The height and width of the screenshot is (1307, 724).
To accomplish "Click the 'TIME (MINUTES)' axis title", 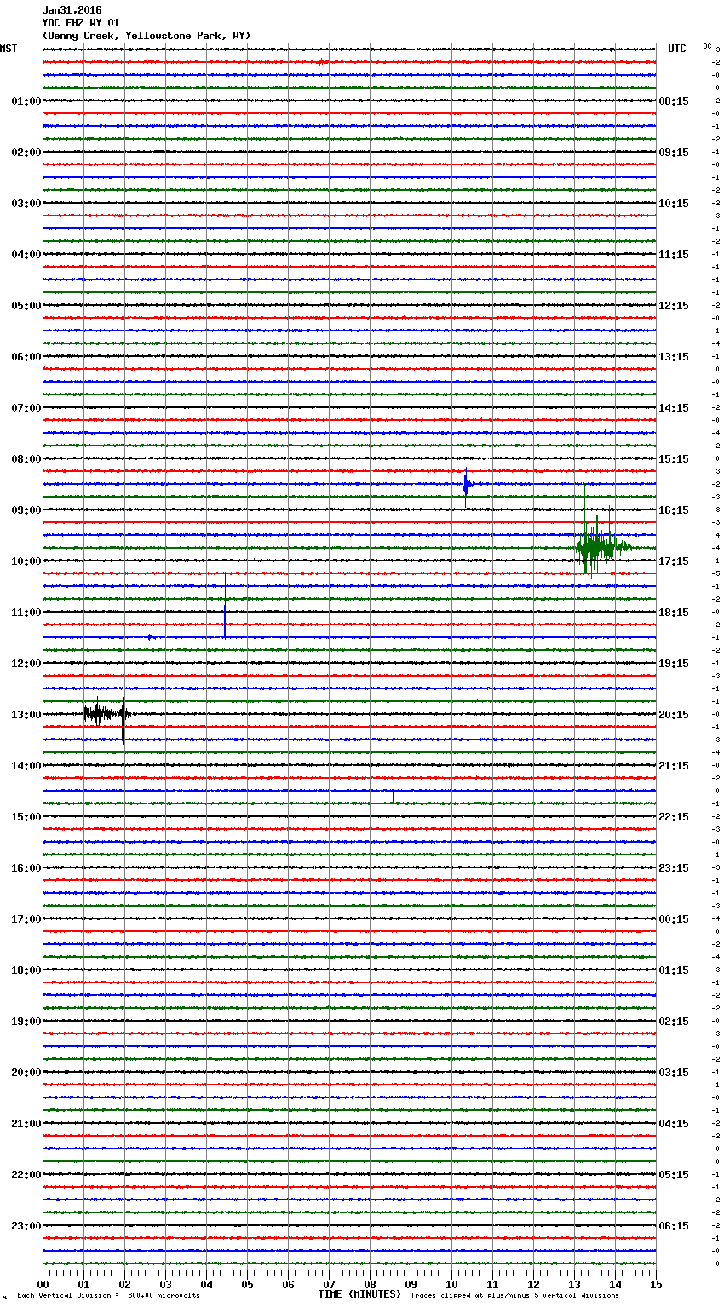I will 359,1294.
